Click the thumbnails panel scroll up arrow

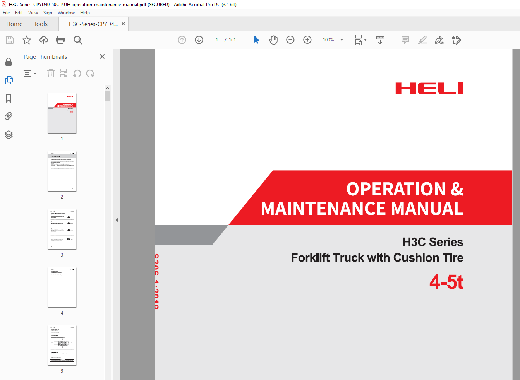(x=107, y=88)
